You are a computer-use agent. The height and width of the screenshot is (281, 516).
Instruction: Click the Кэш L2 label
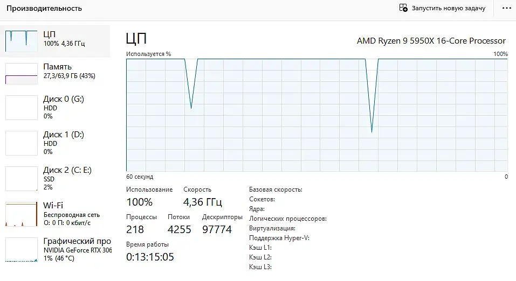[260, 257]
